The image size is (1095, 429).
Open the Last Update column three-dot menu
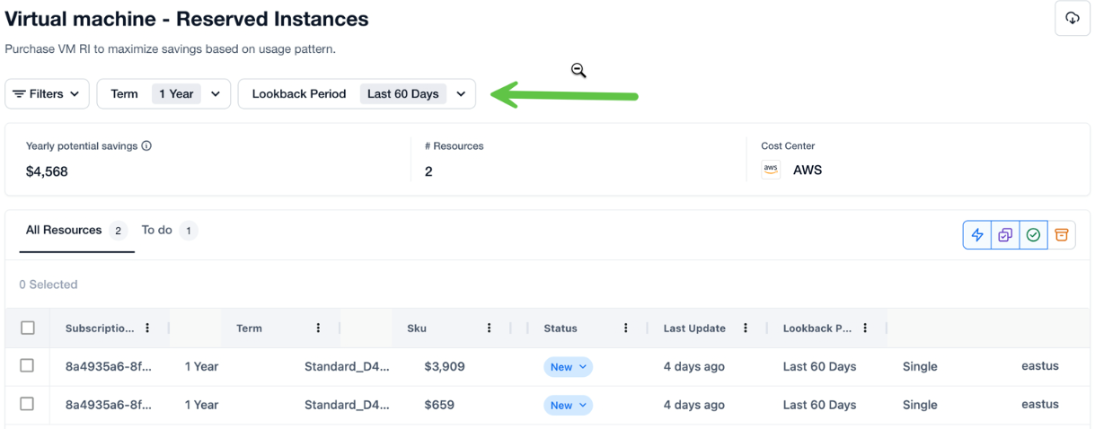pyautogui.click(x=746, y=328)
